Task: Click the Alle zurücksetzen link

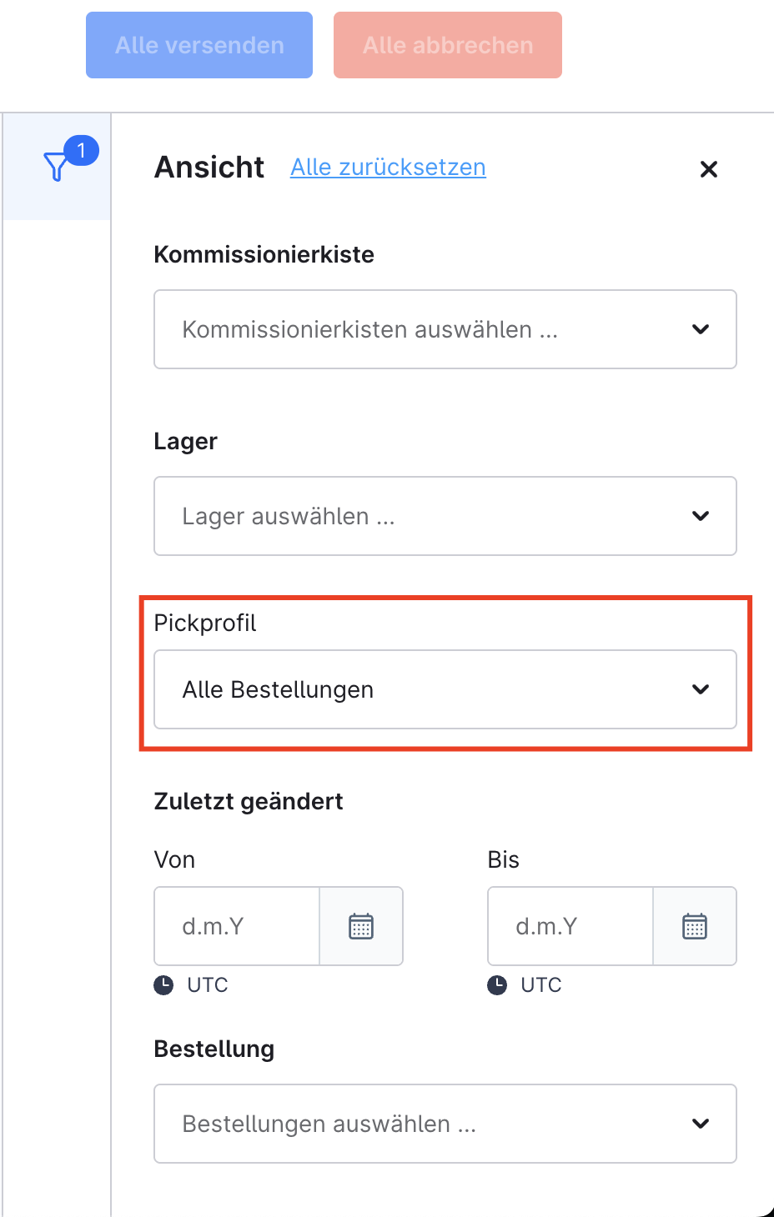Action: point(388,168)
